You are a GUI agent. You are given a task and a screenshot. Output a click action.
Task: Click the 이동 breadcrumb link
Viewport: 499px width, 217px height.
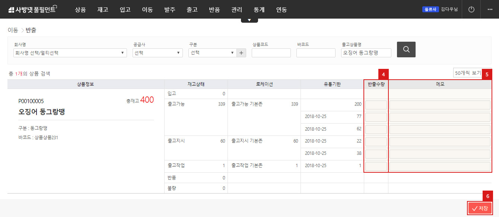click(x=13, y=30)
